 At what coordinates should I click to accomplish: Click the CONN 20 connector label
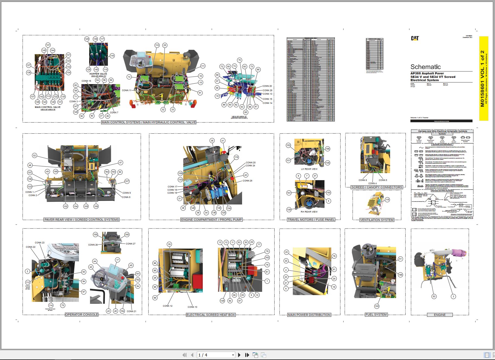(x=267, y=86)
